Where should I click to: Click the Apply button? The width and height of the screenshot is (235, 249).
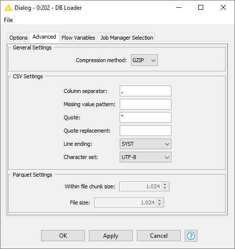point(111,236)
